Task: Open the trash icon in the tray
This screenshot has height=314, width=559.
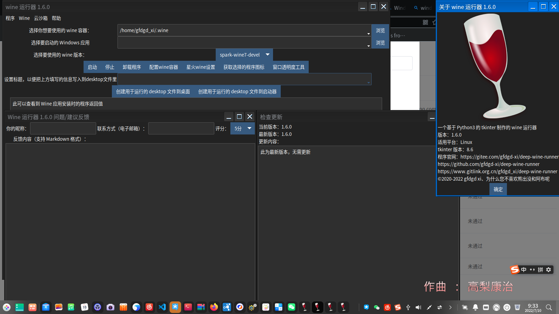Action: pyautogui.click(x=517, y=307)
